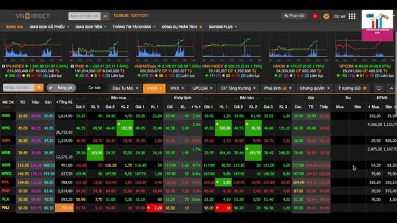The height and width of the screenshot is (223, 397).
Task: Open the CP Tăng trưởng dropdown
Action: coord(238,88)
